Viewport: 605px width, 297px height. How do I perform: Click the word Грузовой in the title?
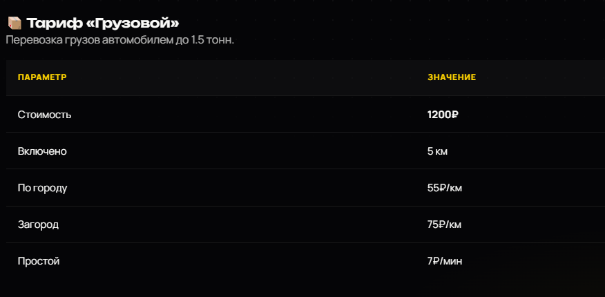[133, 23]
